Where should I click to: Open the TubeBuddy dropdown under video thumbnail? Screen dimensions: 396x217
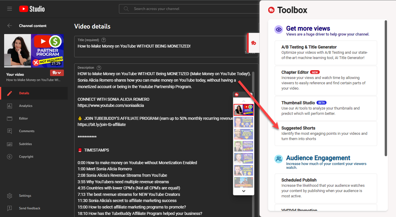point(57,73)
